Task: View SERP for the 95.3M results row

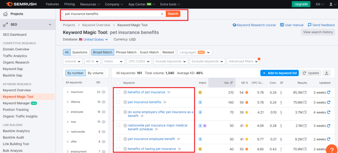Action: [305, 92]
